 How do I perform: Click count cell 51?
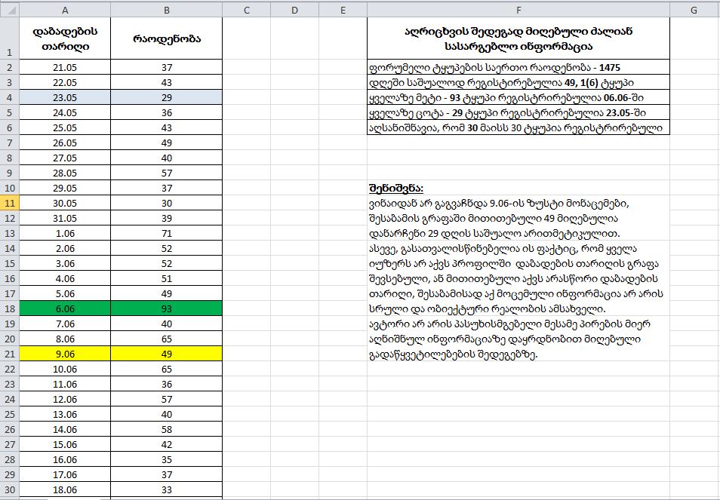click(166, 278)
